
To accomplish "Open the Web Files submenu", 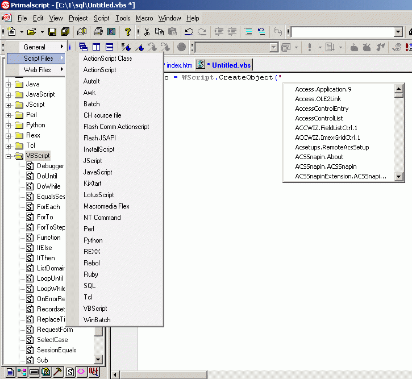I will [36, 69].
